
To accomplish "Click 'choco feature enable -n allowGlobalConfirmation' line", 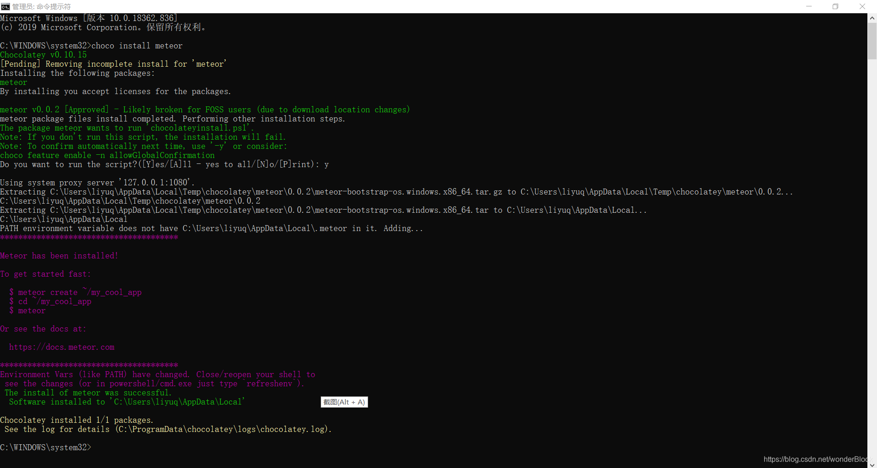I will click(107, 155).
